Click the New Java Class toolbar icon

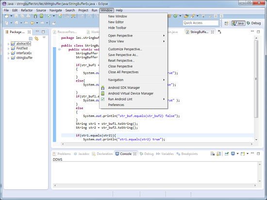(x=175, y=16)
